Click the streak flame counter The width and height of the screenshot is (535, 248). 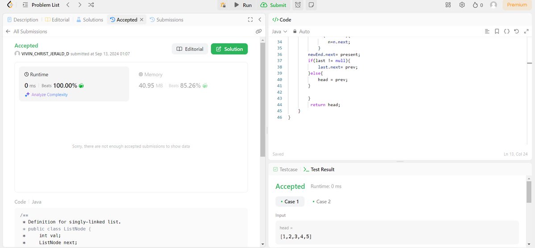(x=478, y=5)
